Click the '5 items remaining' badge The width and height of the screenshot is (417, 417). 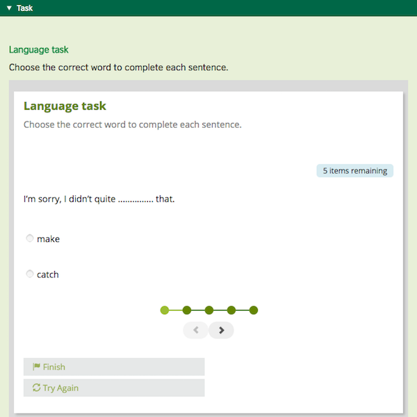354,171
